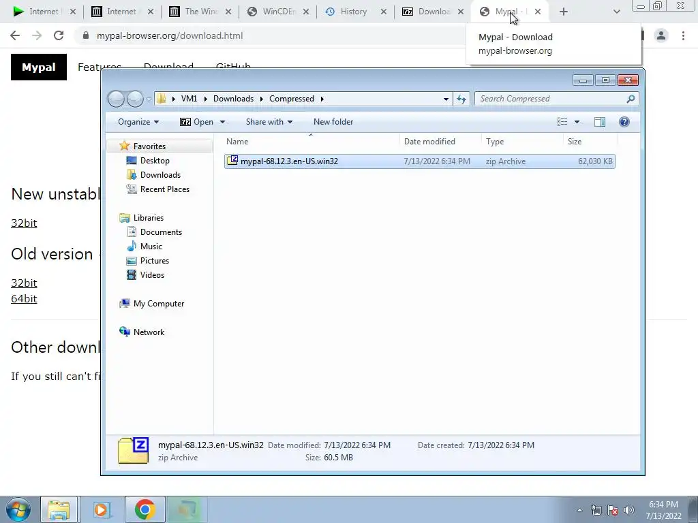
Task: Sort by Name column header
Action: point(311,142)
